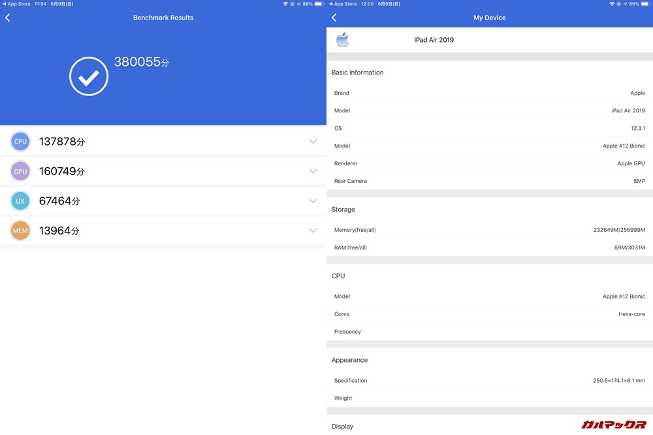Select the CPU score icon

20,141
